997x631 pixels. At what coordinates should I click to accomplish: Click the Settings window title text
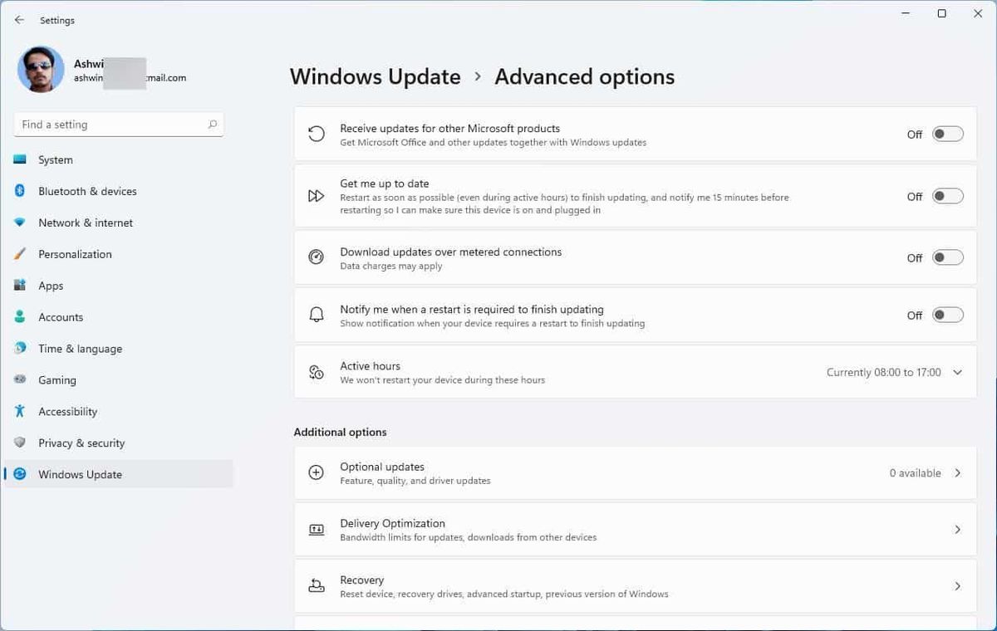(57, 20)
